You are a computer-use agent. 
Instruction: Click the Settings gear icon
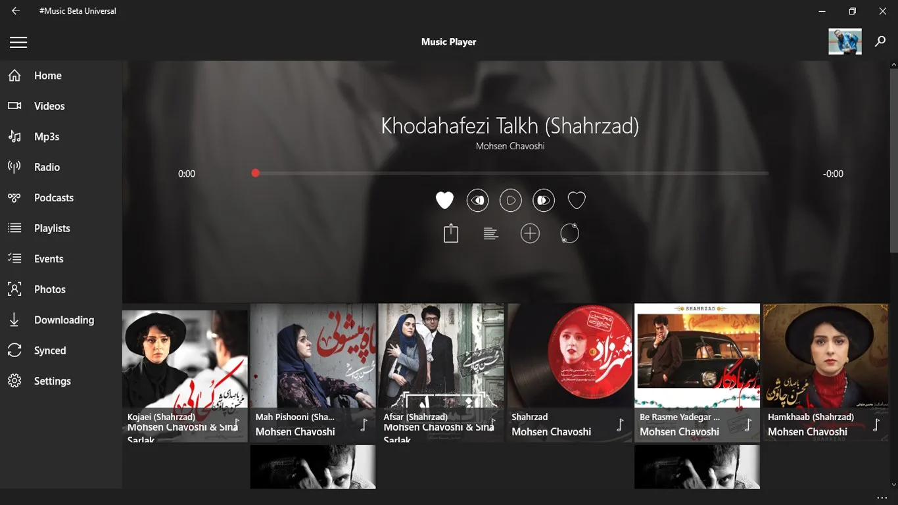click(x=14, y=381)
